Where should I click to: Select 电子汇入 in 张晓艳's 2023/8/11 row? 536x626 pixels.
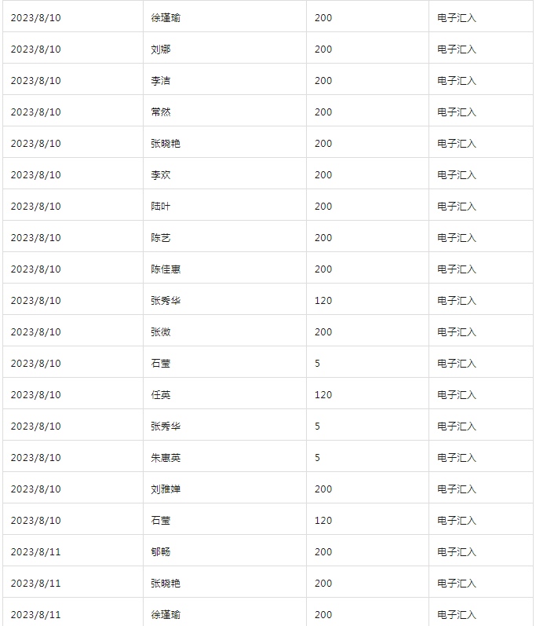[x=457, y=584]
